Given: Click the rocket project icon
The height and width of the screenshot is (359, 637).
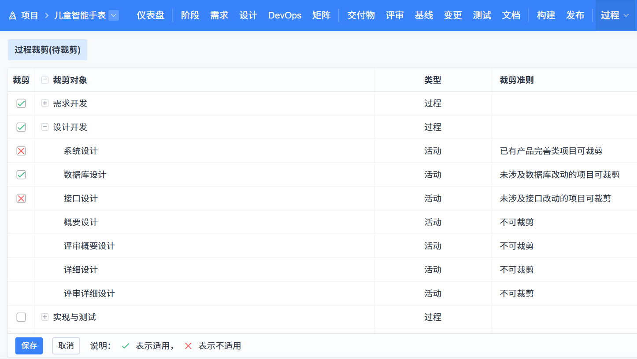Looking at the screenshot, I should (12, 16).
